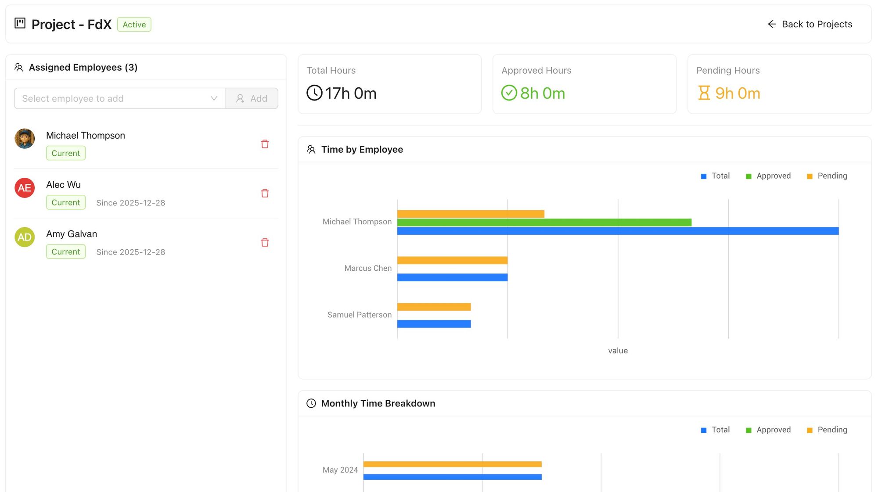
Task: Toggle Approved series in Time by Employee legend
Action: [769, 176]
